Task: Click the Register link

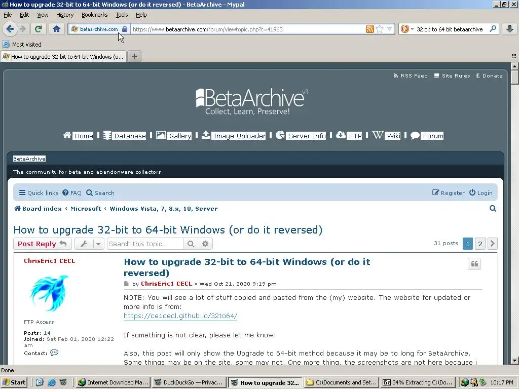Action: tap(449, 193)
